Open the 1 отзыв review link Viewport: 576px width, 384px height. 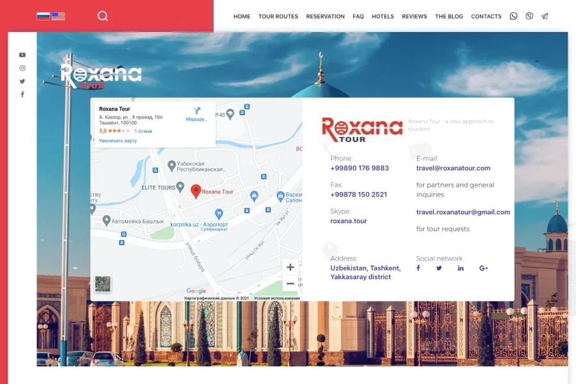143,131
